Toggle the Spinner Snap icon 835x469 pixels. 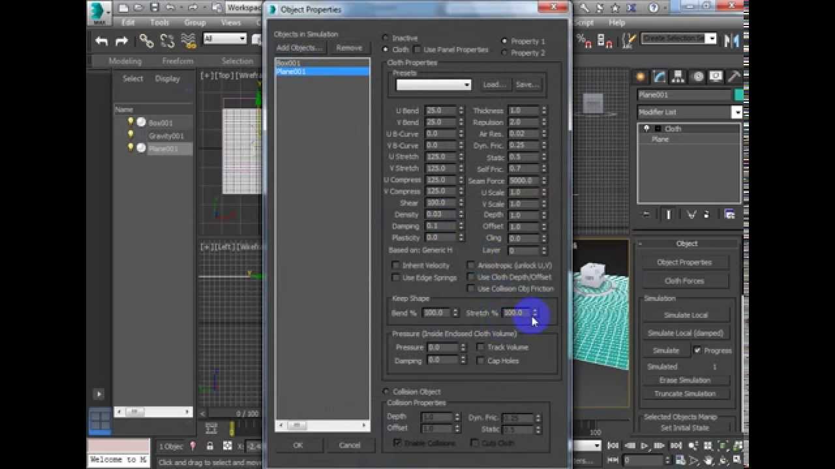(x=605, y=41)
